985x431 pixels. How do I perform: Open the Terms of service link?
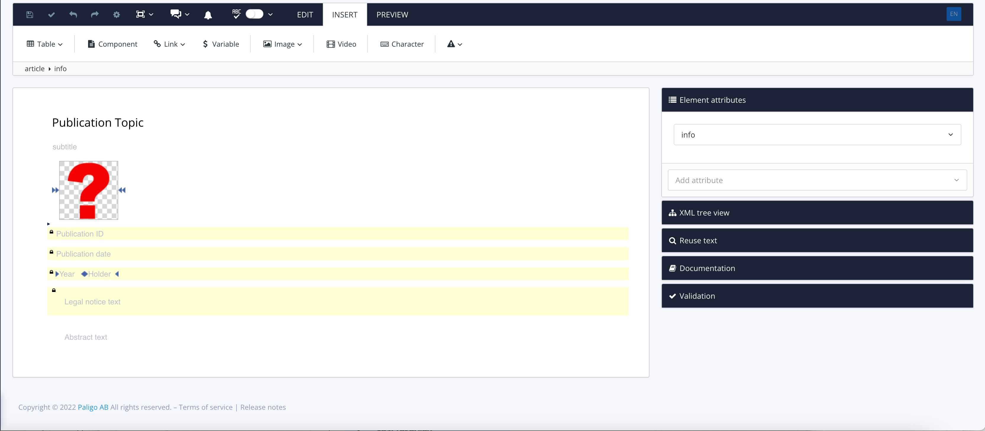(205, 407)
